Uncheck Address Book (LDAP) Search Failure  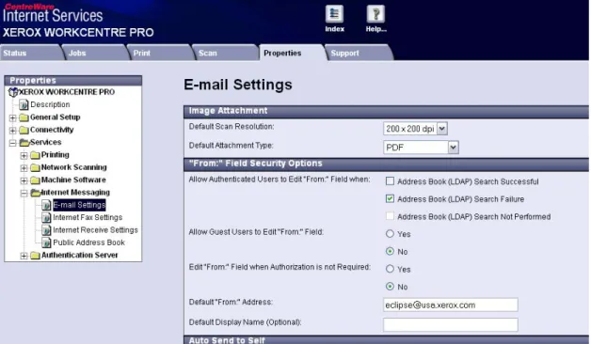coord(391,198)
